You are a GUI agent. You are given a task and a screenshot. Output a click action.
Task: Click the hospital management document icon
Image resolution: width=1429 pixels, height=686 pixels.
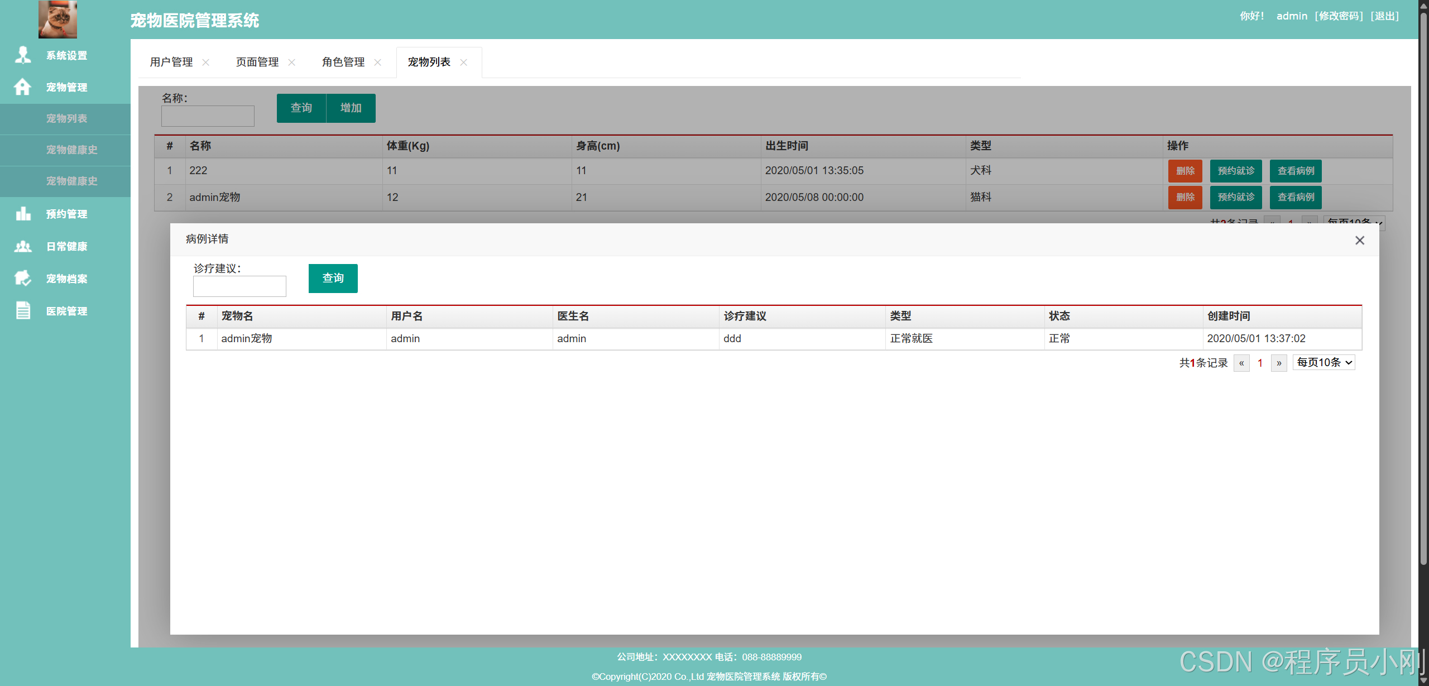click(23, 310)
